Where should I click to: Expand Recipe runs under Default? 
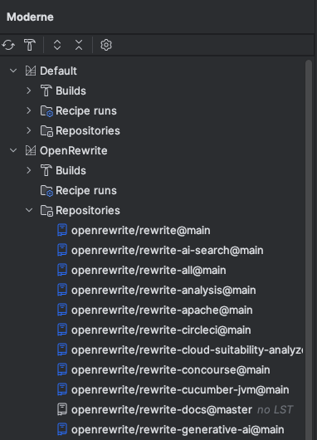[28, 110]
